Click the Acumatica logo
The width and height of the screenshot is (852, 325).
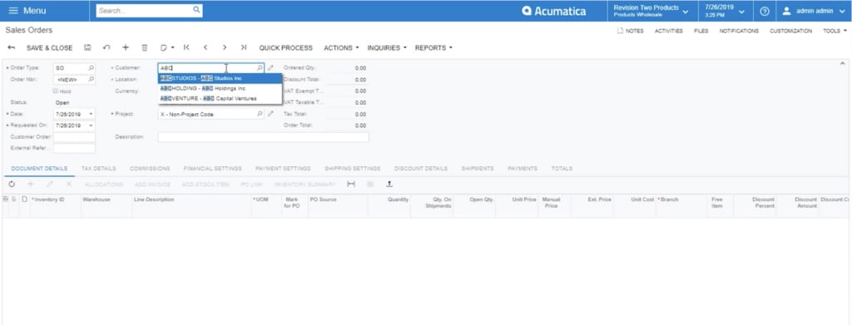553,11
